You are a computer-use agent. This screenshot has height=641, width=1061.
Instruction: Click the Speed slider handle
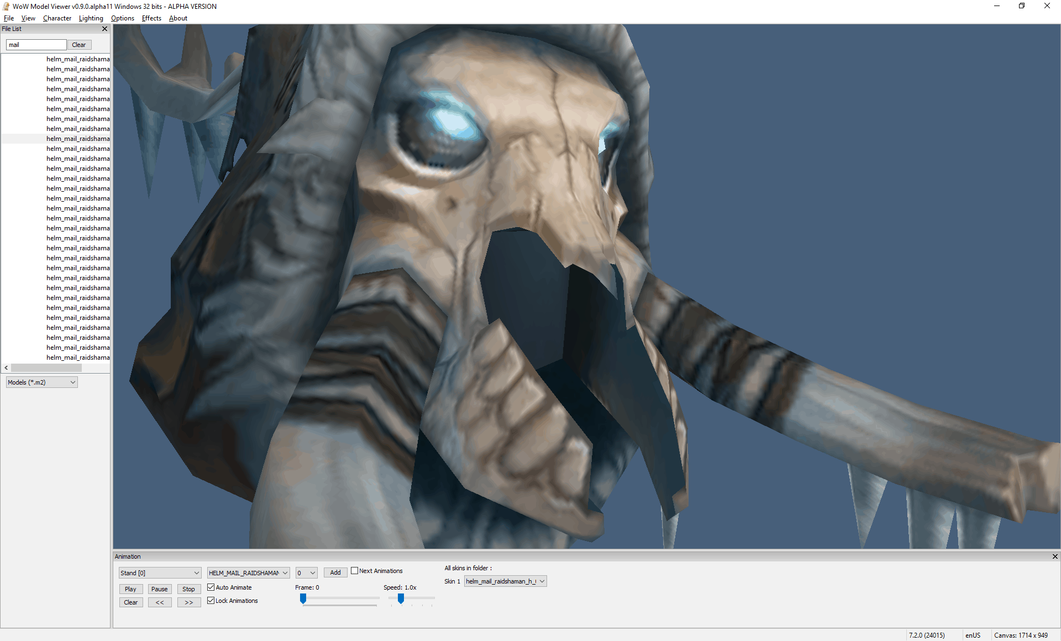pos(401,599)
